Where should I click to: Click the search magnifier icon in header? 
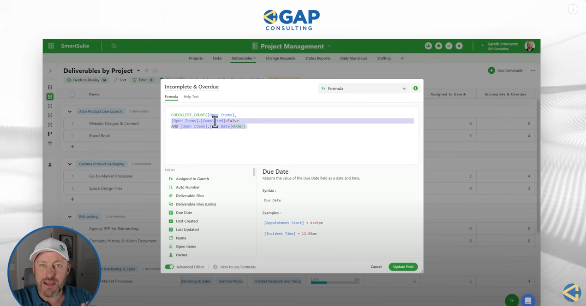(x=114, y=46)
